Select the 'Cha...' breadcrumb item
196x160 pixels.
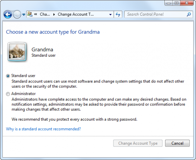pos(45,14)
